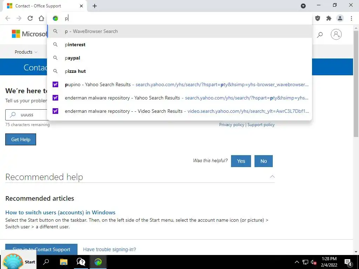
Task: Open the pupino Yahoo Search Results suggestion
Action: (x=179, y=84)
